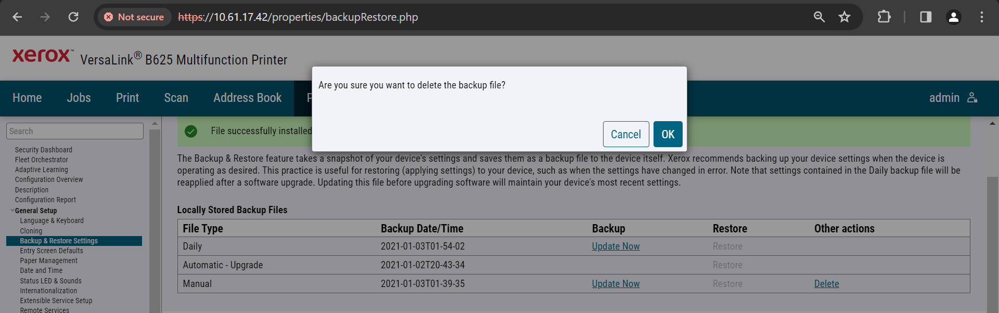Open Security Dashboard in the sidebar
Image resolution: width=999 pixels, height=313 pixels.
(44, 150)
